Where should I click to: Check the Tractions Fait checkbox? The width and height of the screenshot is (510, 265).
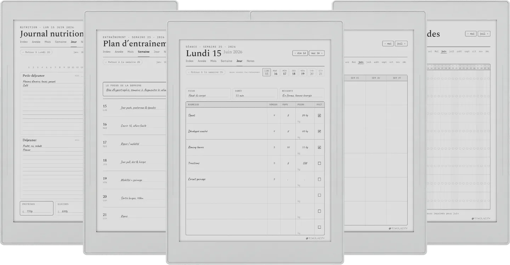pos(319,163)
